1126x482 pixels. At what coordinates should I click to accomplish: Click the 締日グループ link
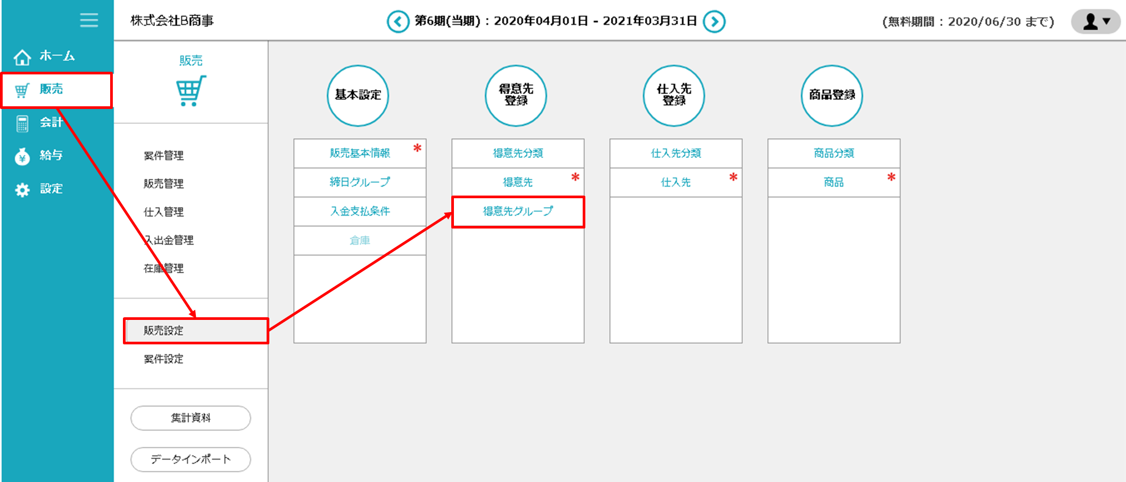[360, 182]
